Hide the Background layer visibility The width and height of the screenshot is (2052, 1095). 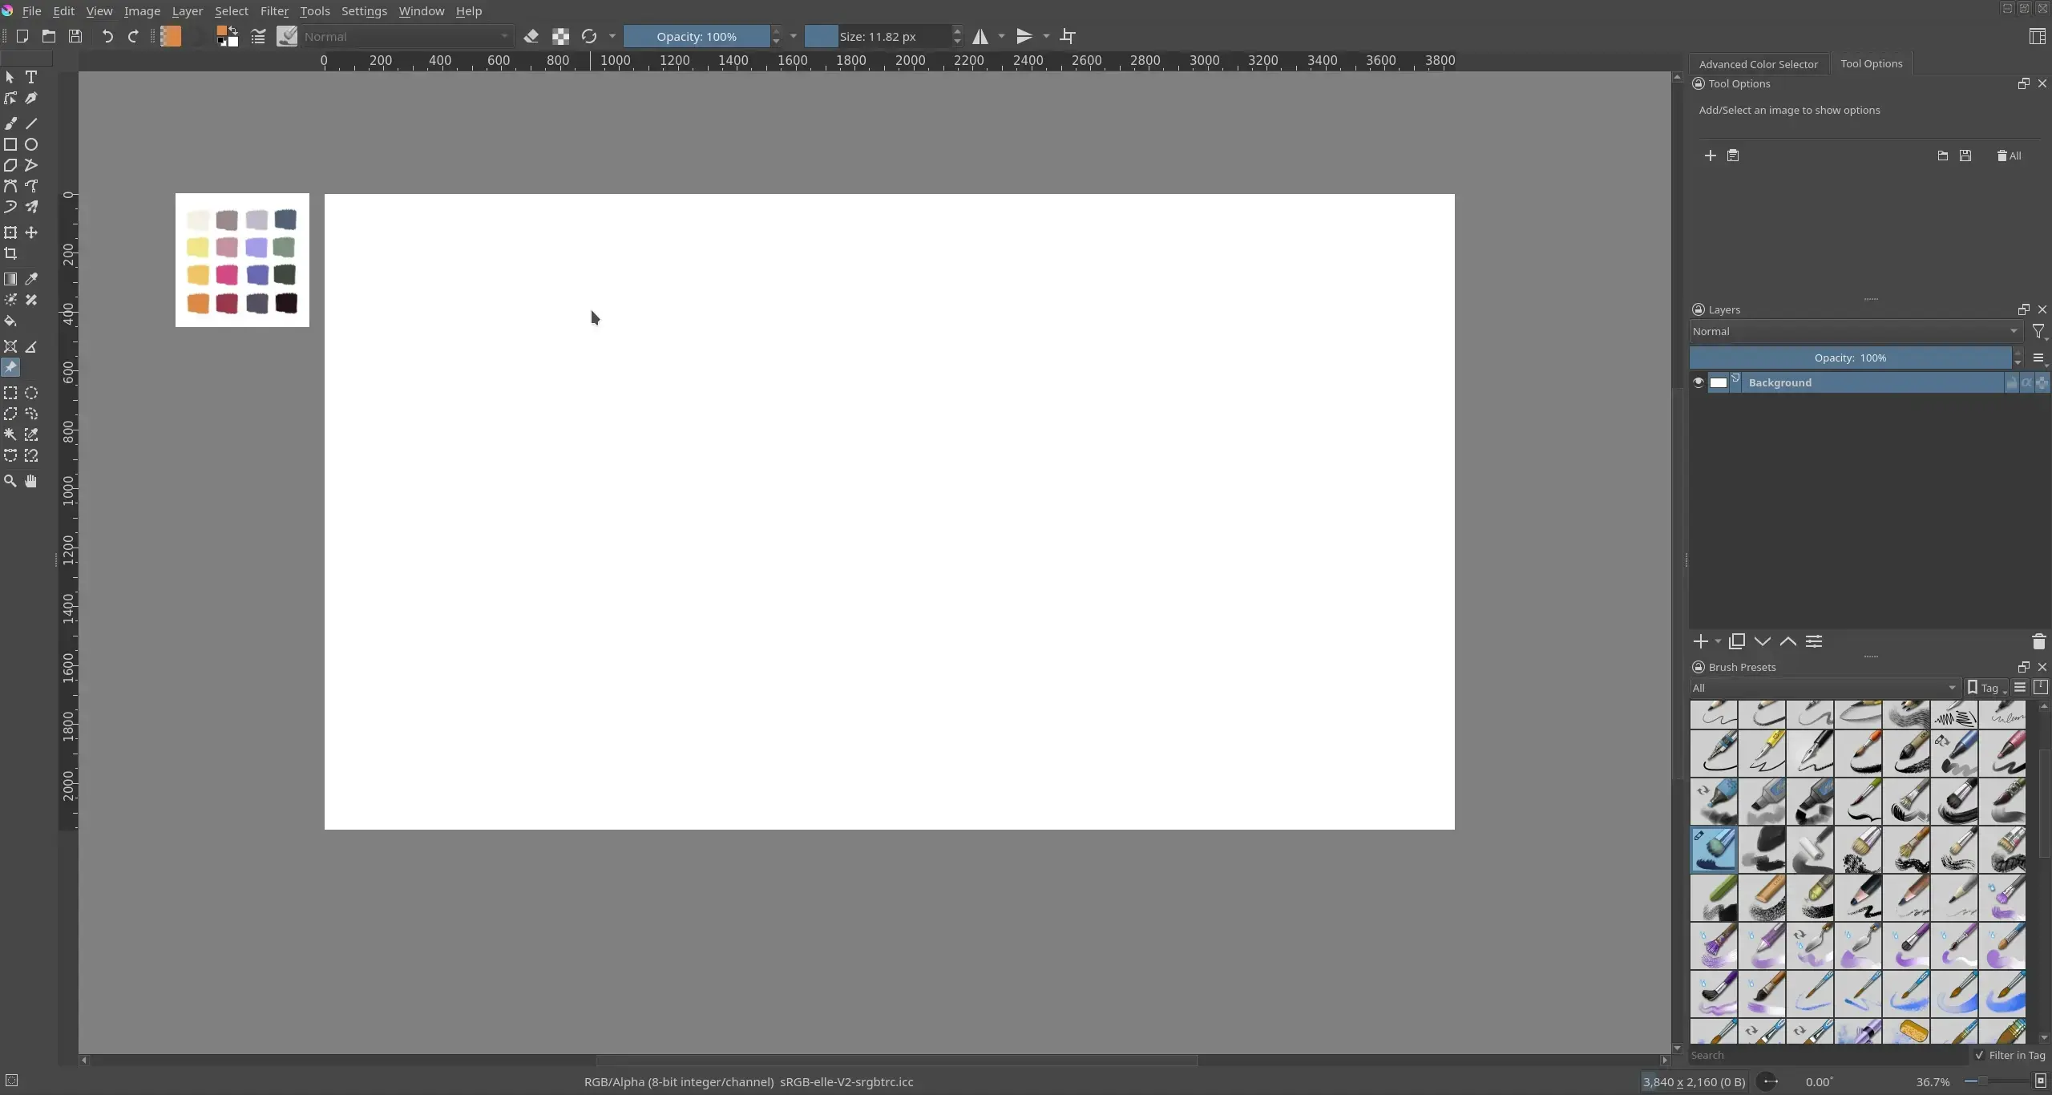(1698, 382)
